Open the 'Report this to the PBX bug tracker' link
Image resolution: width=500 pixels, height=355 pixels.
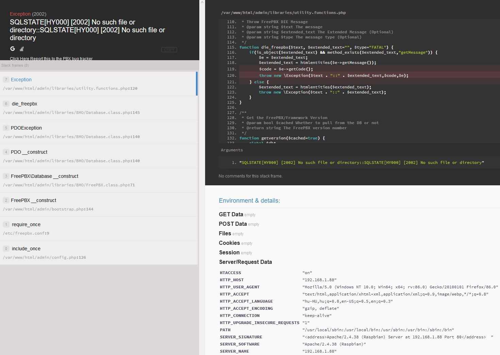(51, 58)
